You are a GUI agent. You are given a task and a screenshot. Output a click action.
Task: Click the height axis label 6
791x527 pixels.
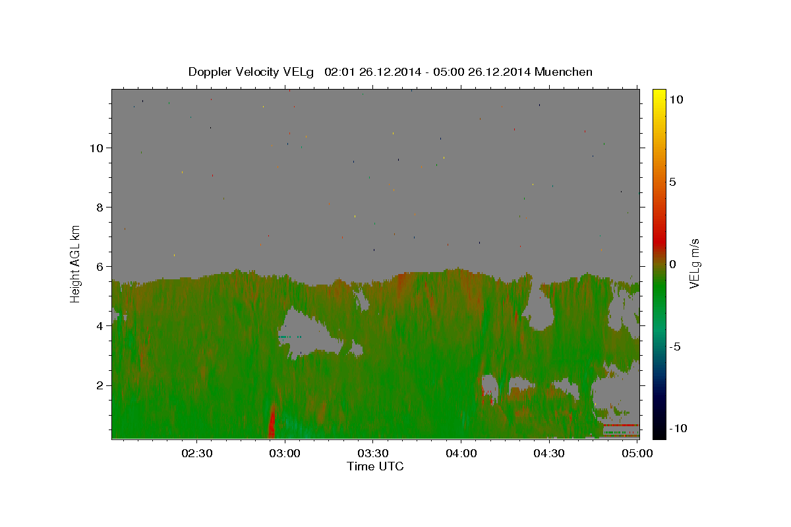[x=101, y=266]
